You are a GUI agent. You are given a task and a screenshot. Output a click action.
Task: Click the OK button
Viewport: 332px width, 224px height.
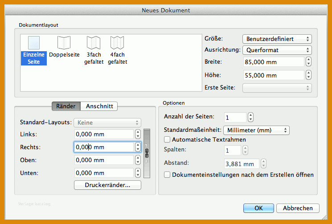point(258,208)
